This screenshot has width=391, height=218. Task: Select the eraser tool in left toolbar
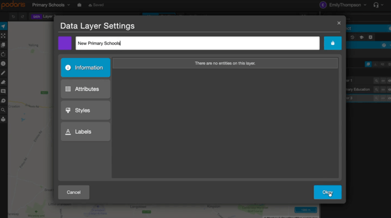pyautogui.click(x=4, y=82)
